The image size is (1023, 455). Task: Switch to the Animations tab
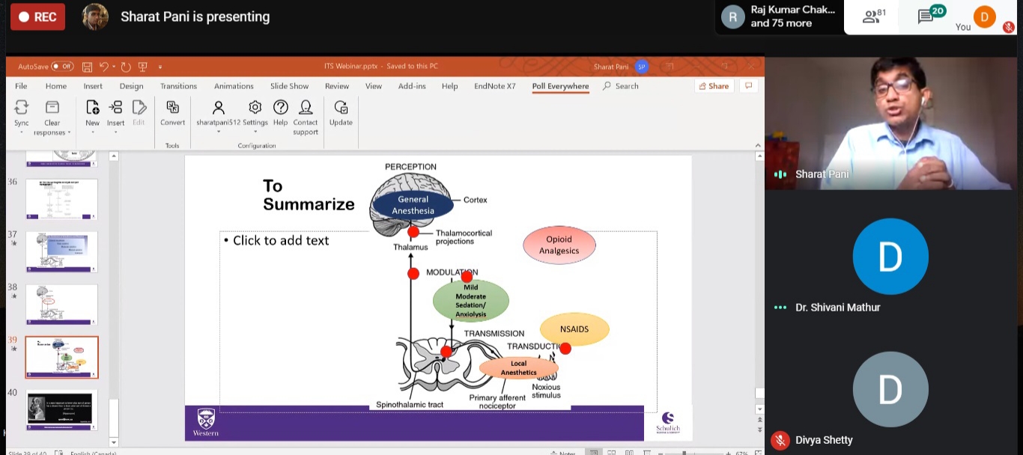234,86
